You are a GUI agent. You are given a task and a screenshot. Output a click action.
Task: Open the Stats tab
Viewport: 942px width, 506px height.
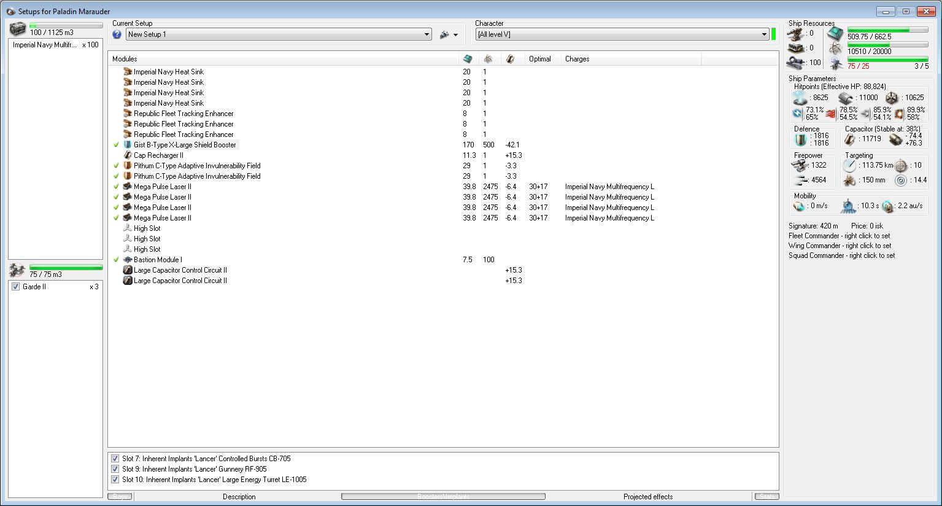(x=766, y=497)
